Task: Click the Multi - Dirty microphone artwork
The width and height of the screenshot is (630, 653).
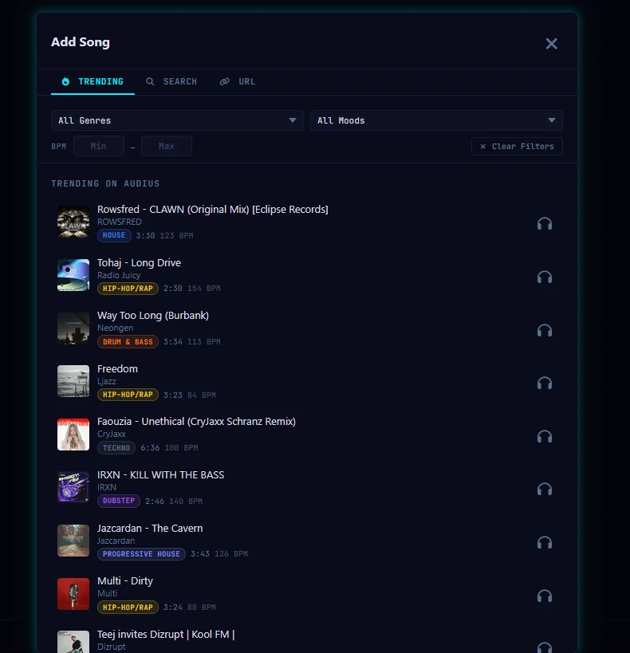Action: click(x=73, y=594)
